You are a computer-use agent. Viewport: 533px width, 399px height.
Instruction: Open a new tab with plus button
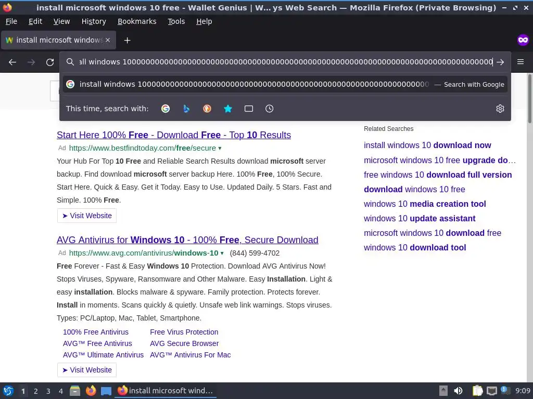[127, 41]
